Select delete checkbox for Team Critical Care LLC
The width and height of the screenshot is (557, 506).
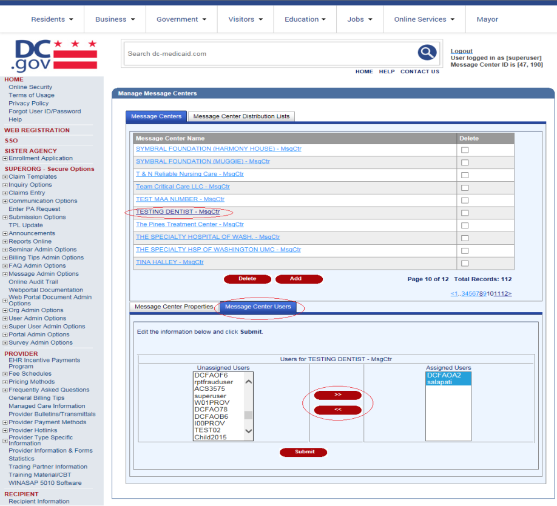point(465,187)
